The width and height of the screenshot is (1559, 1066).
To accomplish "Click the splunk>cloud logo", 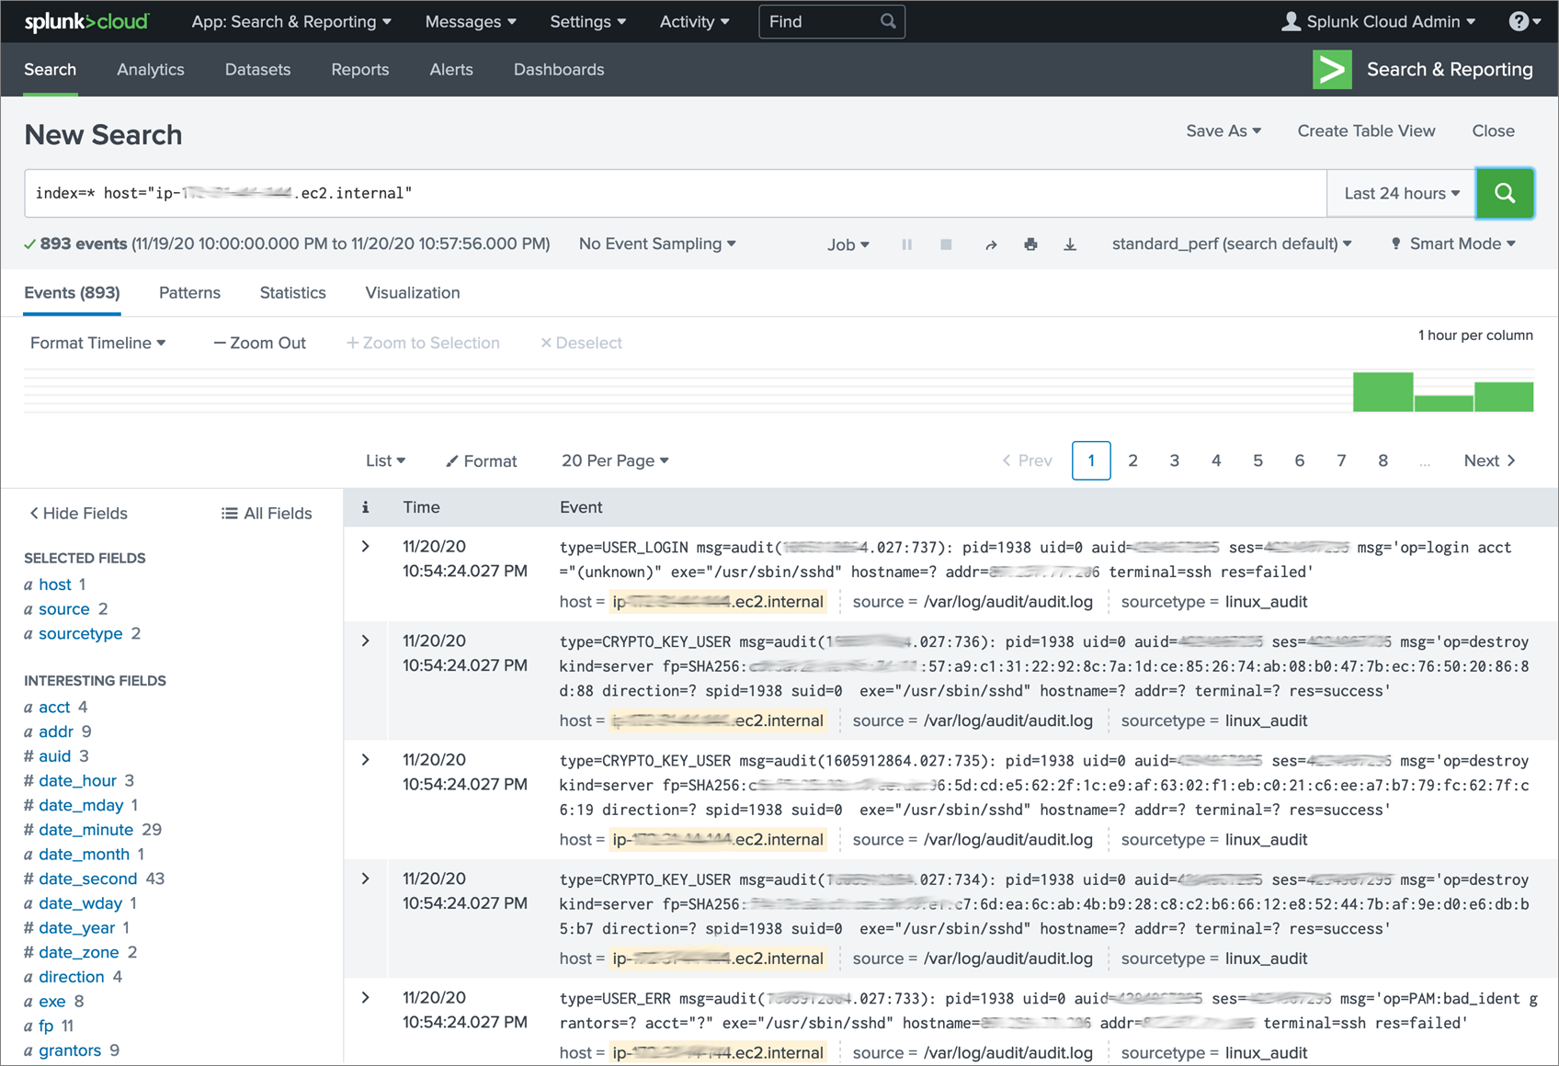I will tap(87, 20).
